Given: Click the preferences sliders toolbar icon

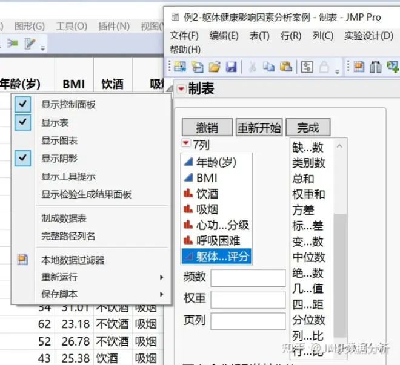Looking at the screenshot, I should click(307, 67).
